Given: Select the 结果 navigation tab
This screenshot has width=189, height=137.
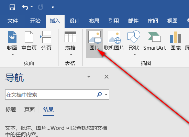Looking at the screenshot, I should pyautogui.click(x=48, y=110).
